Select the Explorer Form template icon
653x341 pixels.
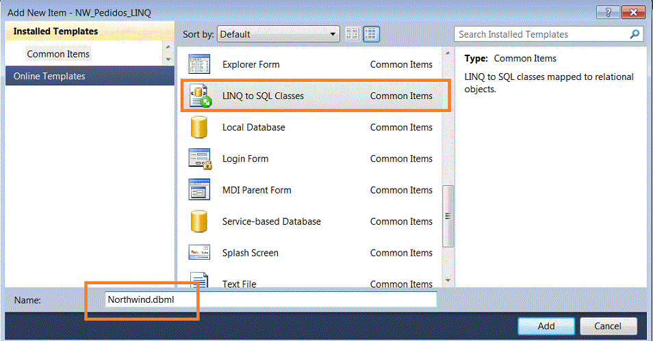(x=199, y=64)
